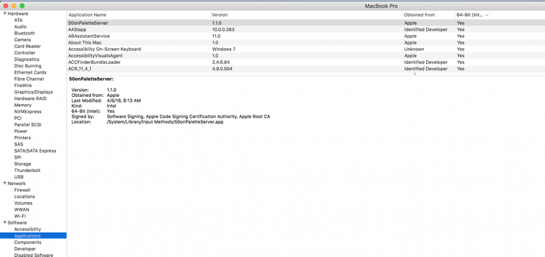Image resolution: width=545 pixels, height=257 pixels.
Task: Select Locations under Network
Action: [24, 196]
